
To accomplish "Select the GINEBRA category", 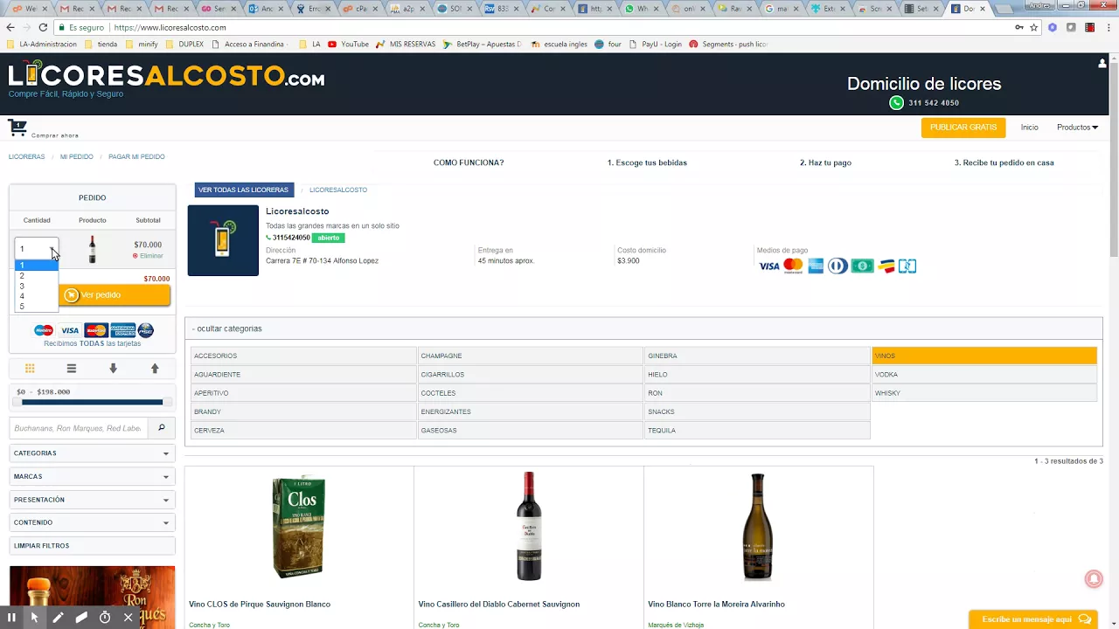I will pos(757,356).
